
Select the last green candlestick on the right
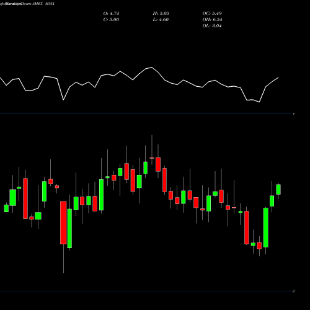278,190
